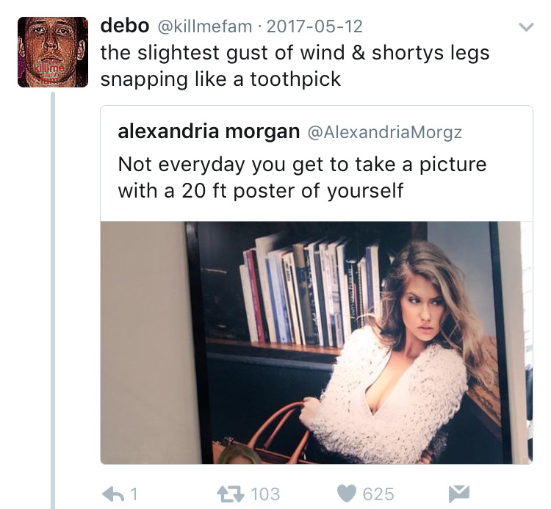Screen dimensions: 551x509
Task: Send via the envelope message icon
Action: pyautogui.click(x=460, y=493)
